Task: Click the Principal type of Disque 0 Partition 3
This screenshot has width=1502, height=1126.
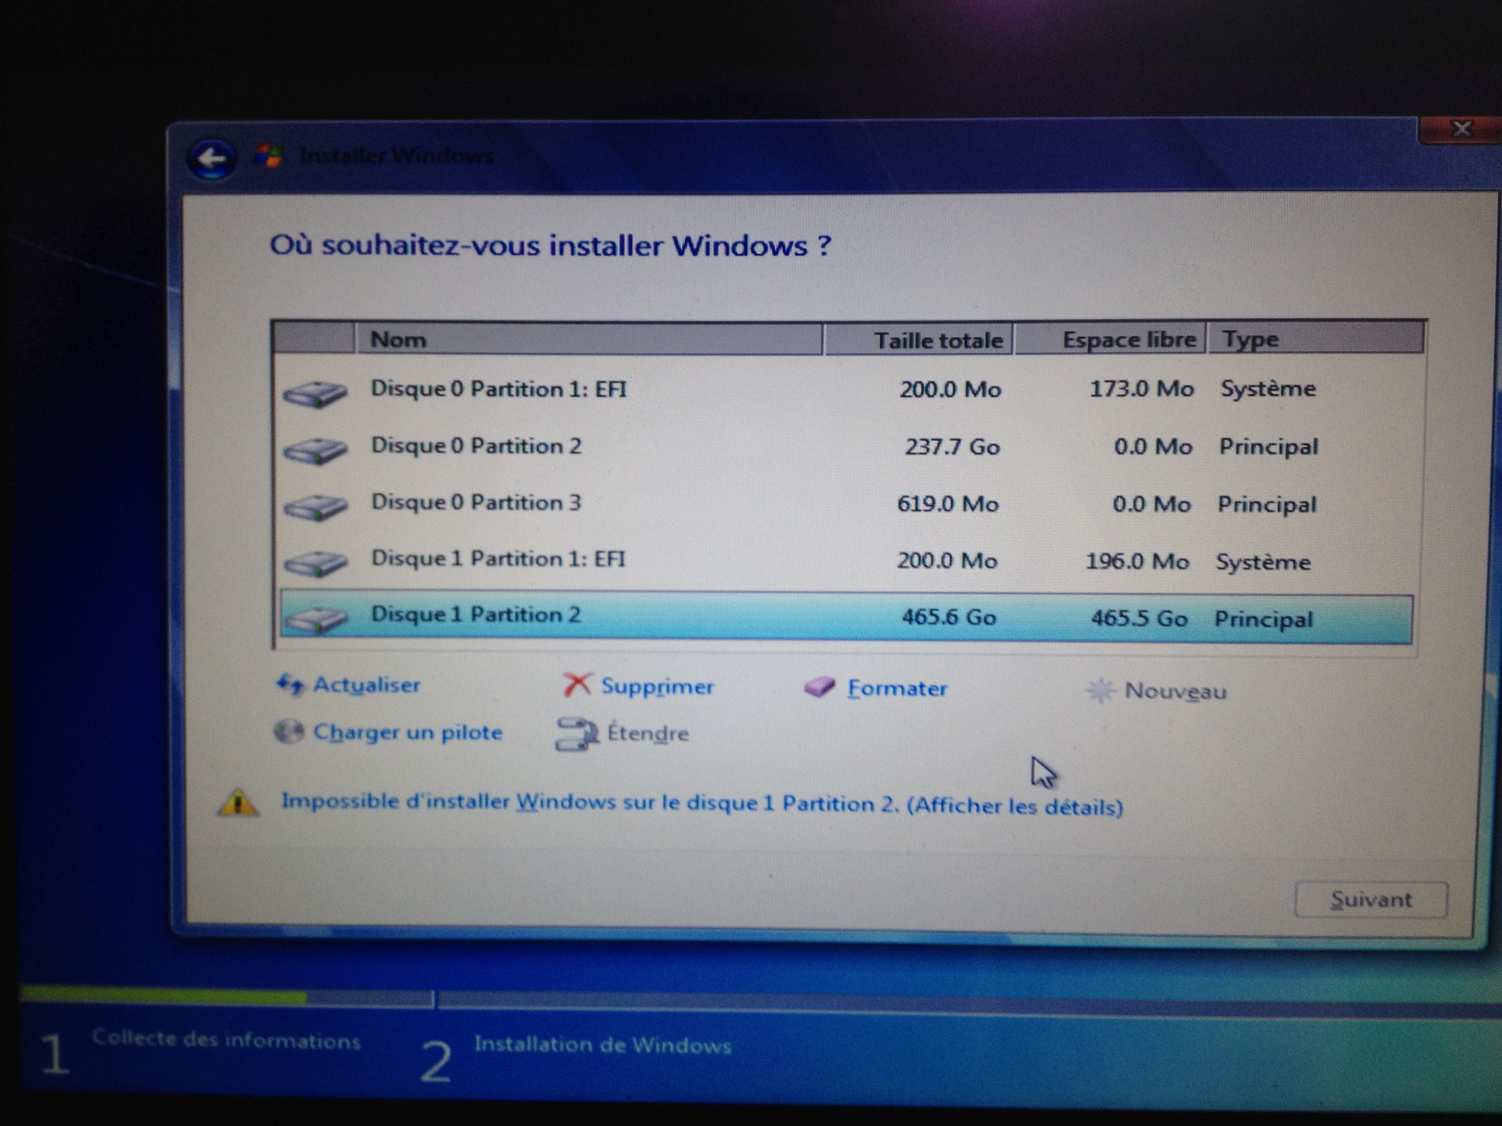Action: tap(1267, 505)
